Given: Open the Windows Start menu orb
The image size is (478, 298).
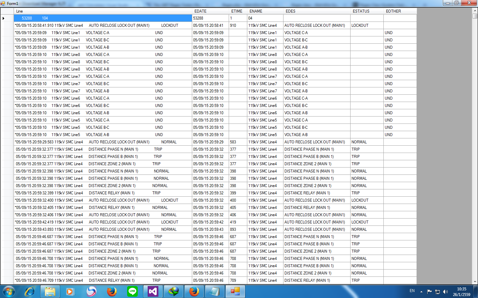Looking at the screenshot, I should click(x=9, y=292).
